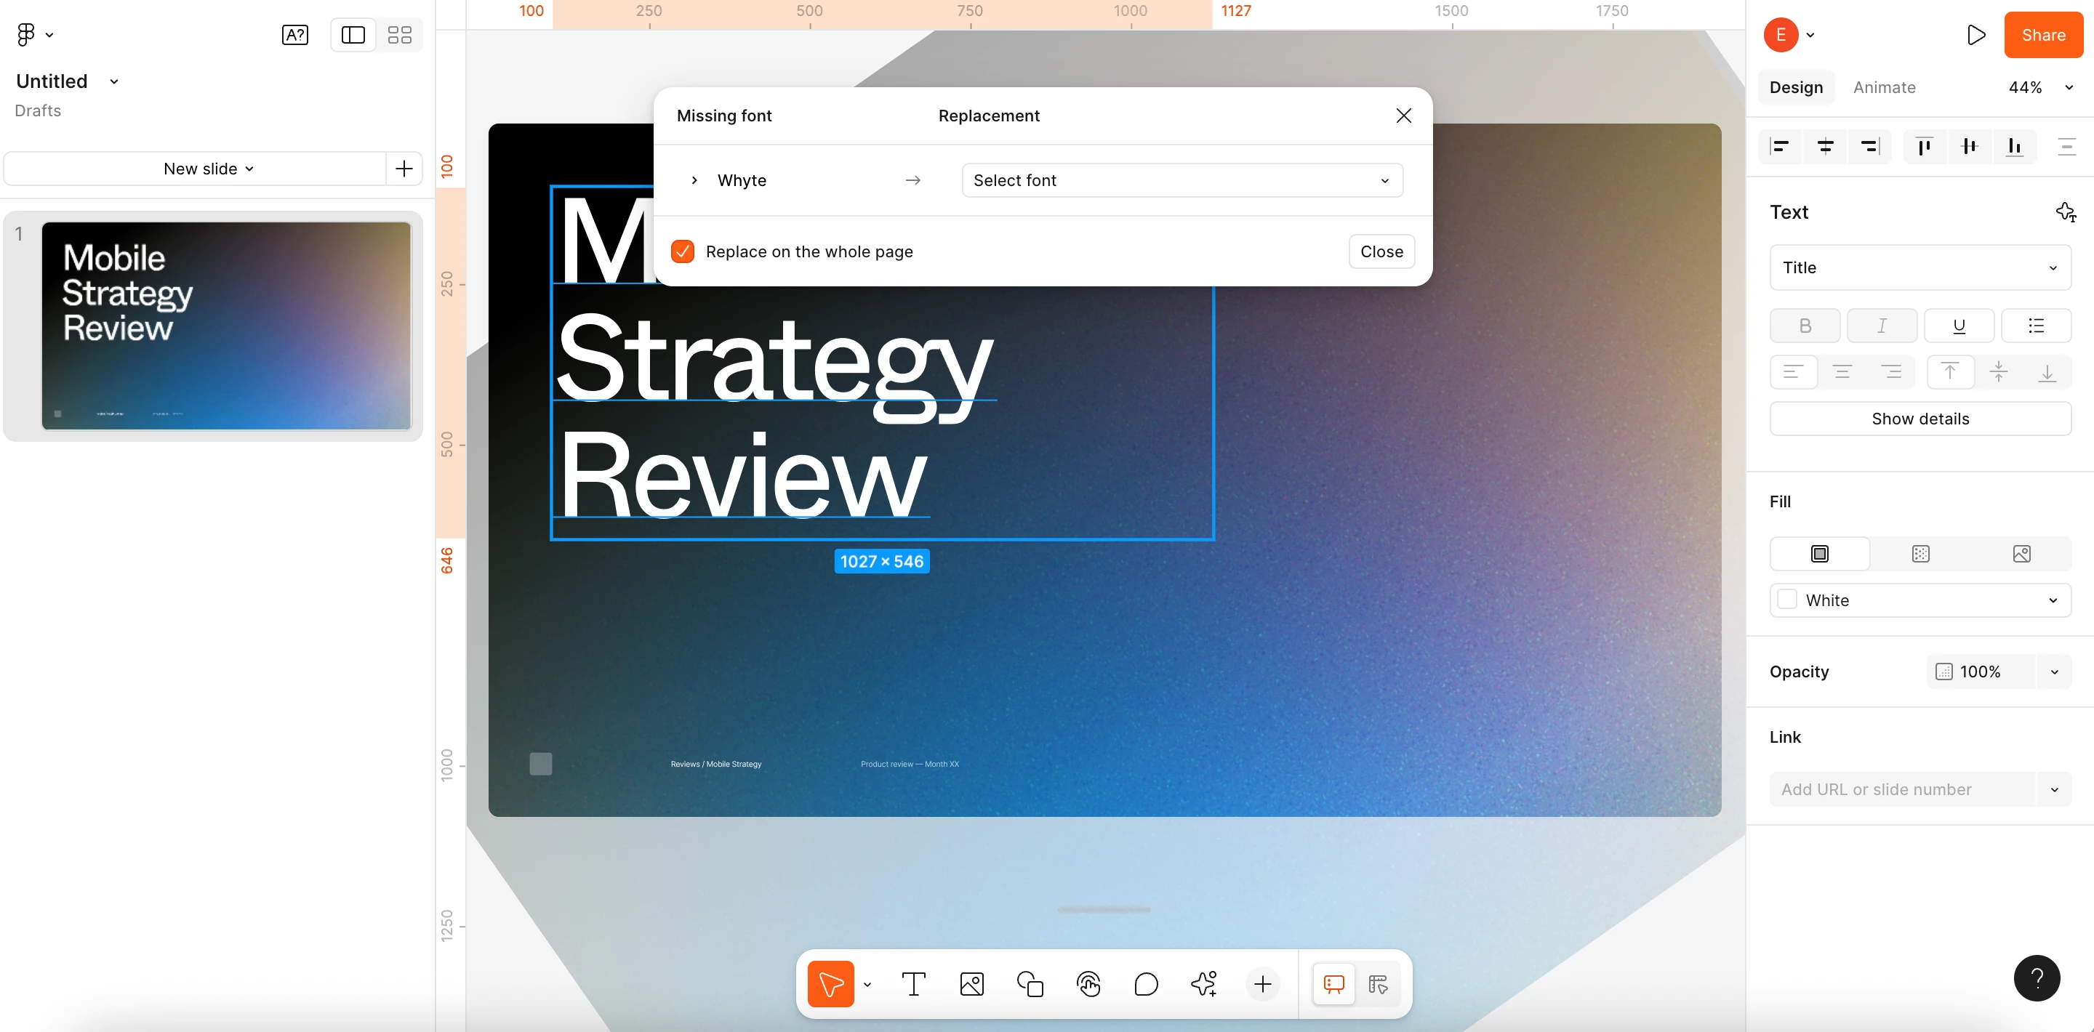Toggle bold text formatting
Image resolution: width=2094 pixels, height=1032 pixels.
pyautogui.click(x=1805, y=326)
